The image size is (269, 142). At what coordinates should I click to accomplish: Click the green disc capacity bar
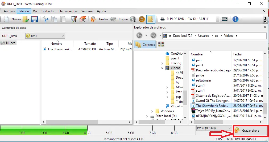tap(44, 130)
